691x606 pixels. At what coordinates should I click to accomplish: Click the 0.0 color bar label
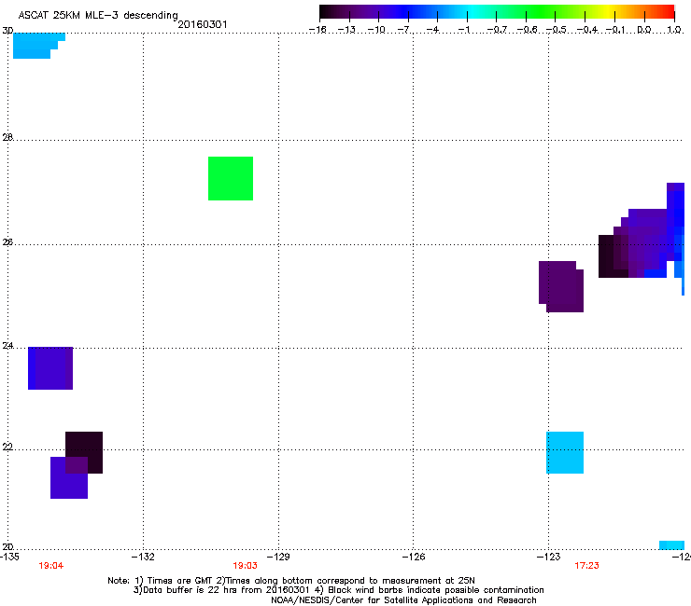coord(644,30)
